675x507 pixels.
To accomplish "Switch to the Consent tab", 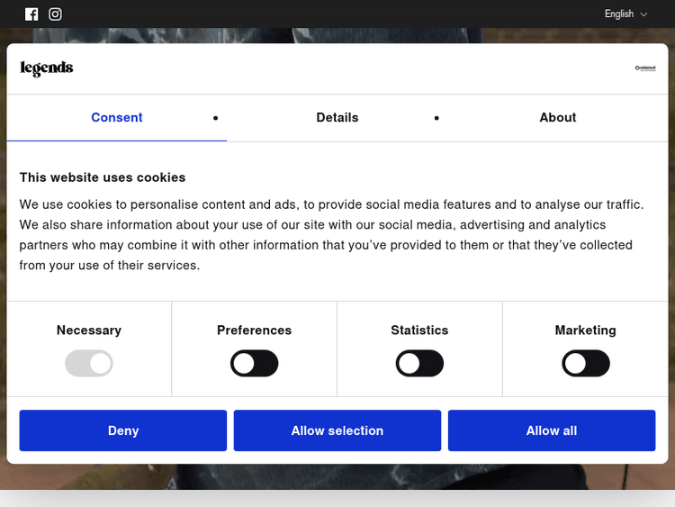I will (117, 118).
